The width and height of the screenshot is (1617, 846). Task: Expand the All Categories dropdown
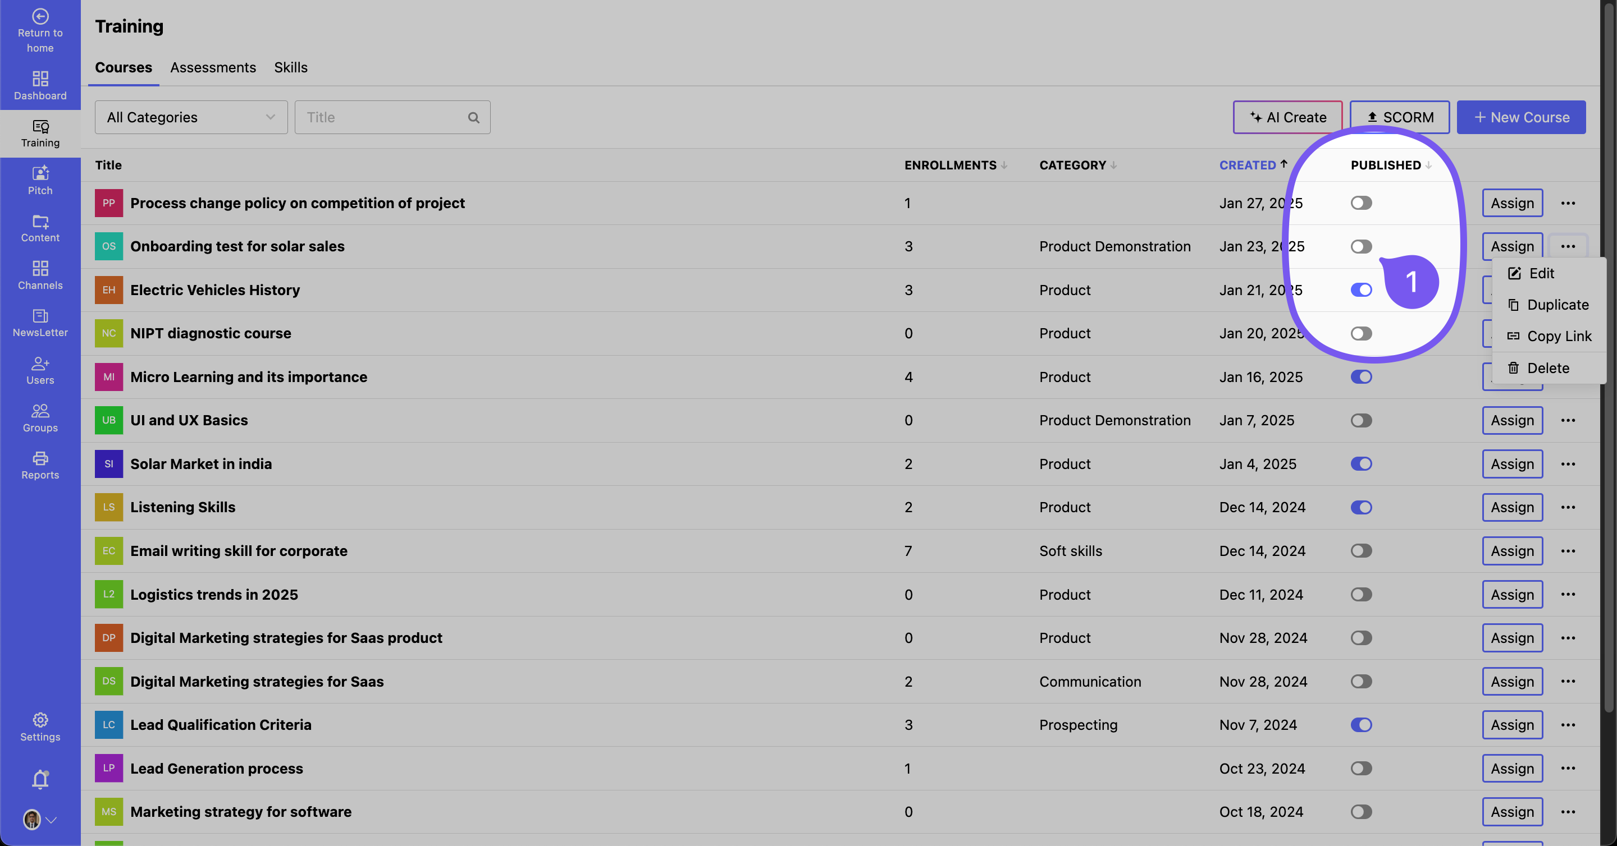[x=191, y=117]
